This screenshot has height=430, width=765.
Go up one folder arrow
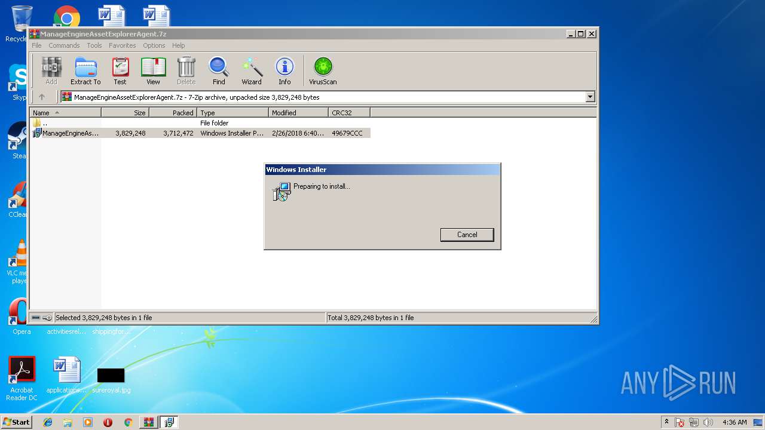tap(42, 97)
